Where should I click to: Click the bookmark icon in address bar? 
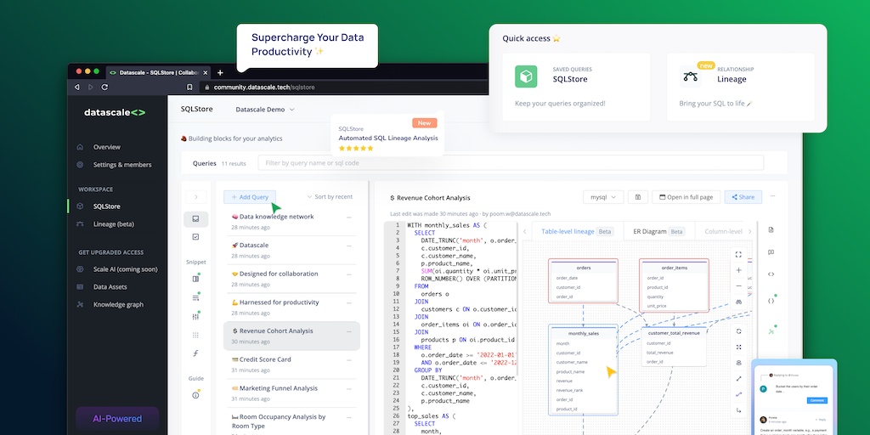[x=189, y=88]
